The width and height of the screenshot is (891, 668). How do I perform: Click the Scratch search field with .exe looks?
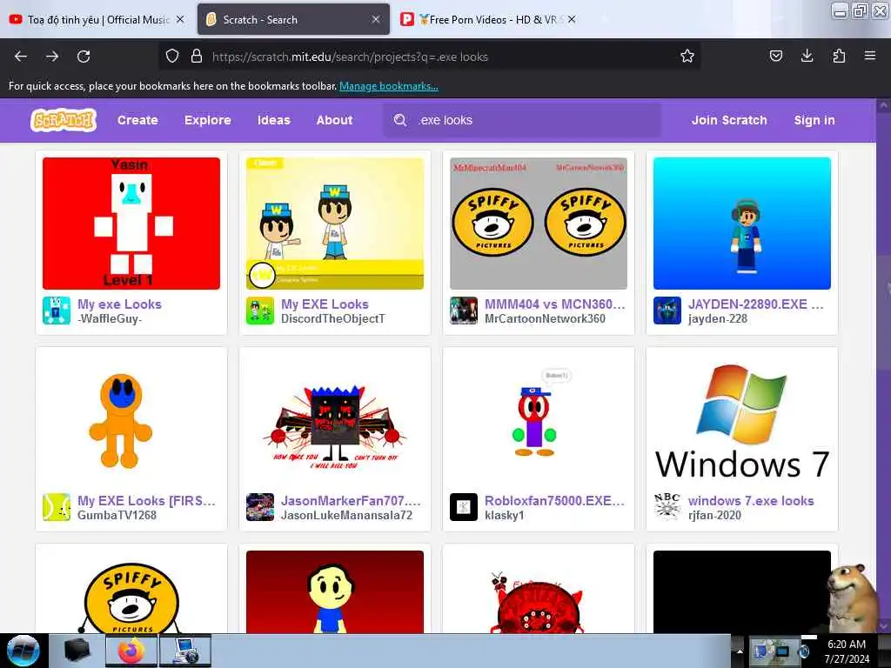523,120
